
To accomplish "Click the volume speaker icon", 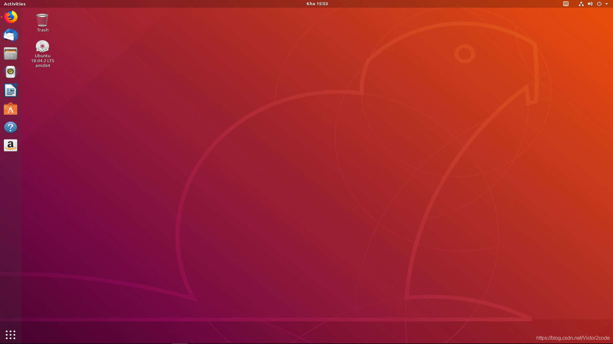I will tap(590, 4).
